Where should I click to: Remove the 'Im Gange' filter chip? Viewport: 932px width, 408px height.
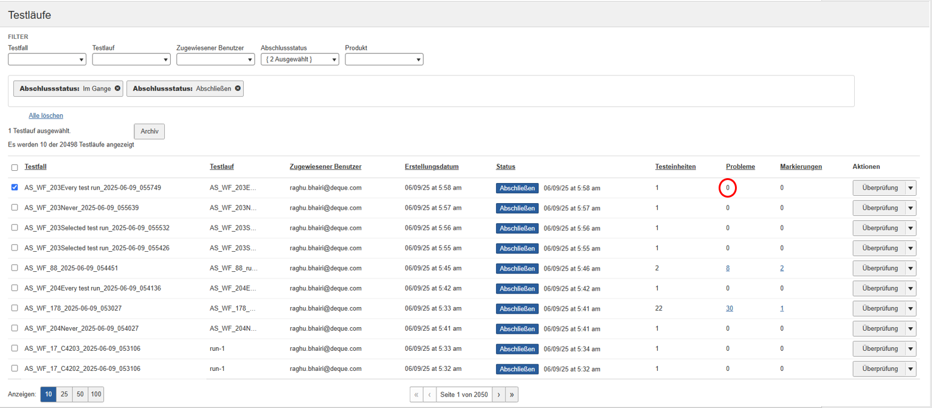[x=117, y=88]
